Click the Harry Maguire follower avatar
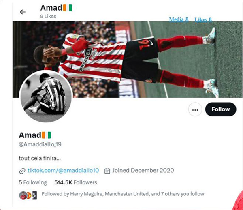The height and width of the screenshot is (210, 243). pyautogui.click(x=23, y=195)
